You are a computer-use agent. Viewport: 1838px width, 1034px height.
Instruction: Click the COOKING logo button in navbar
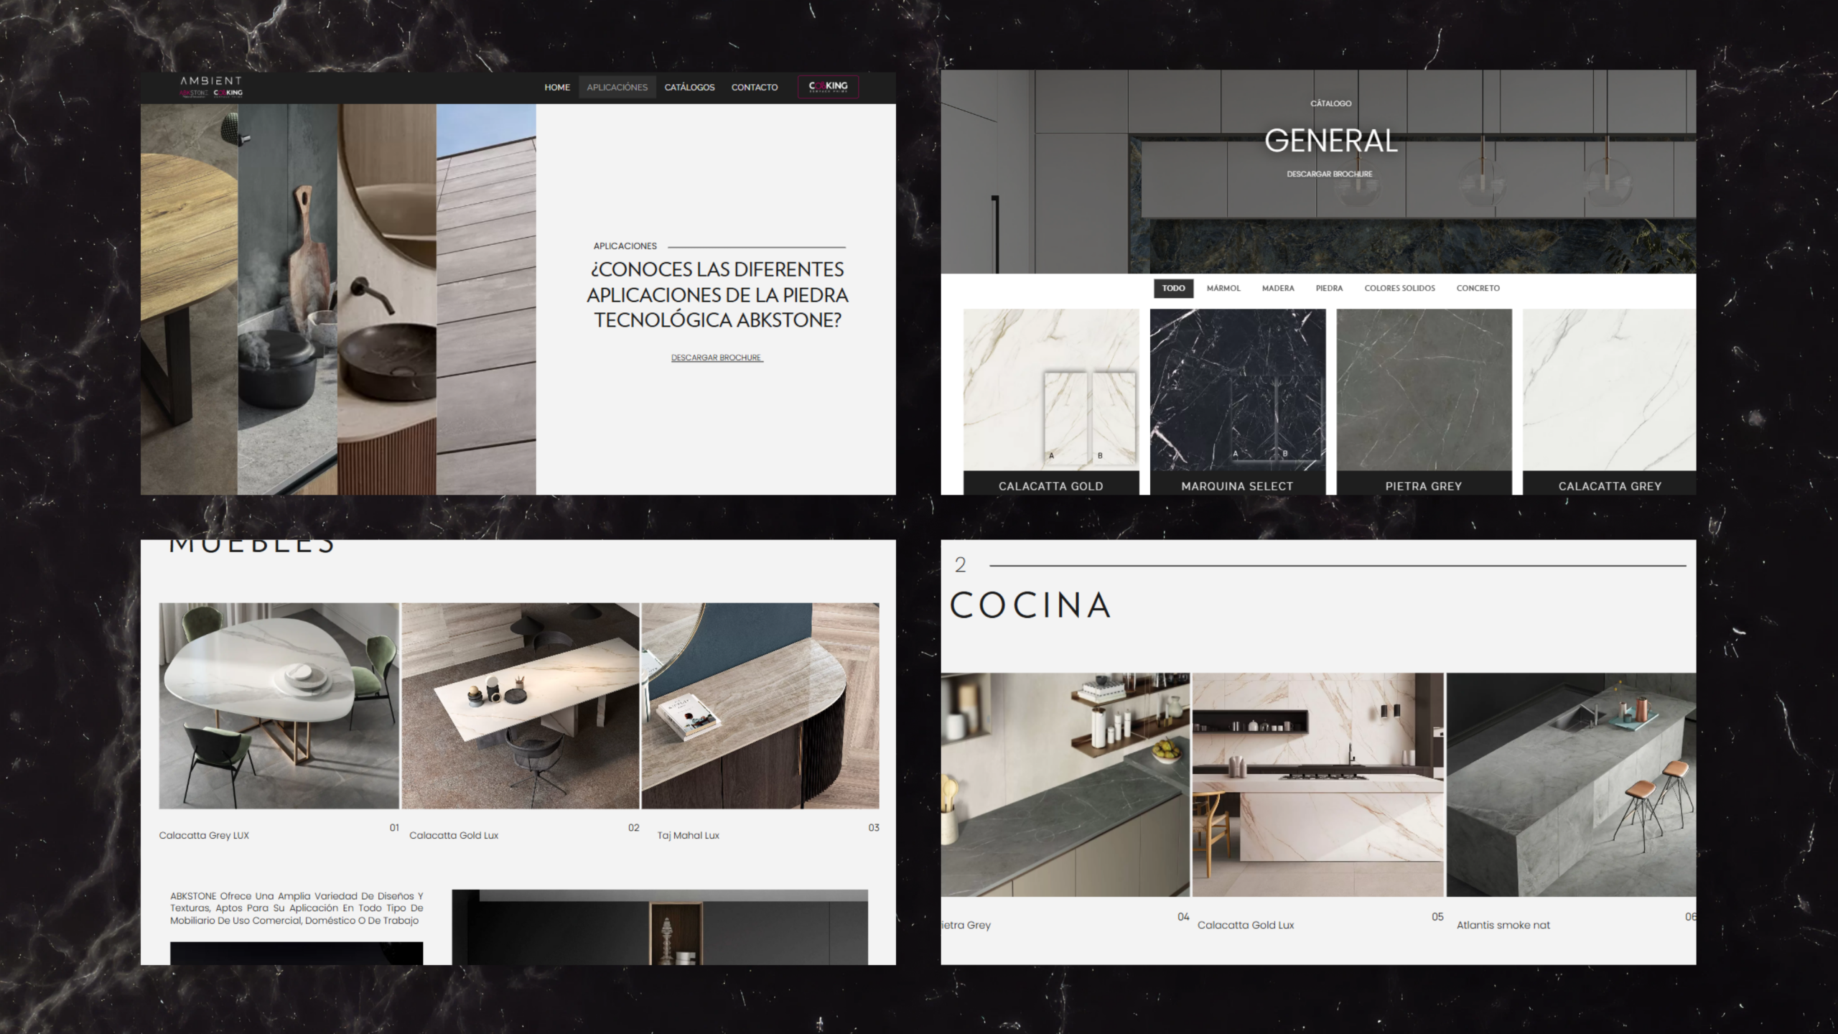pos(828,87)
